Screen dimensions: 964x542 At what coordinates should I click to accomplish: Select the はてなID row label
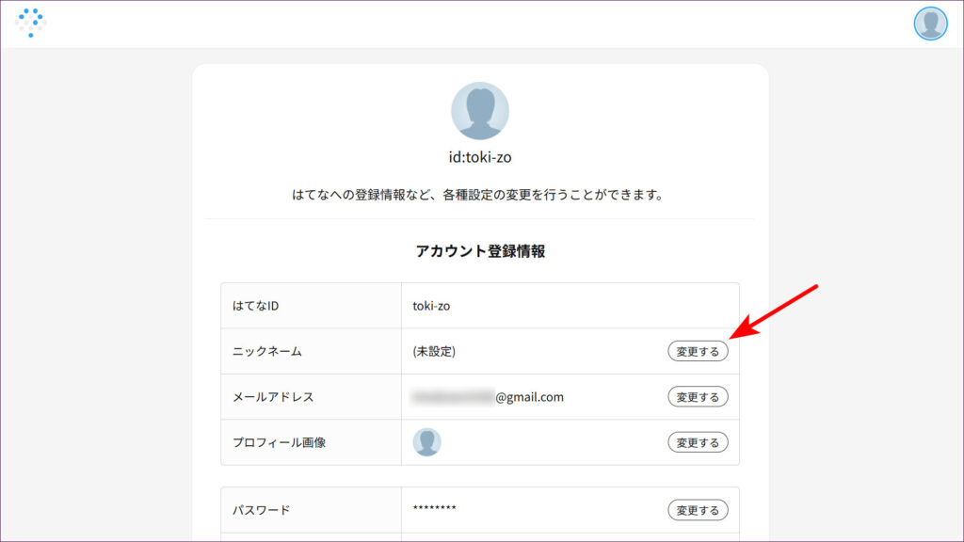click(255, 306)
